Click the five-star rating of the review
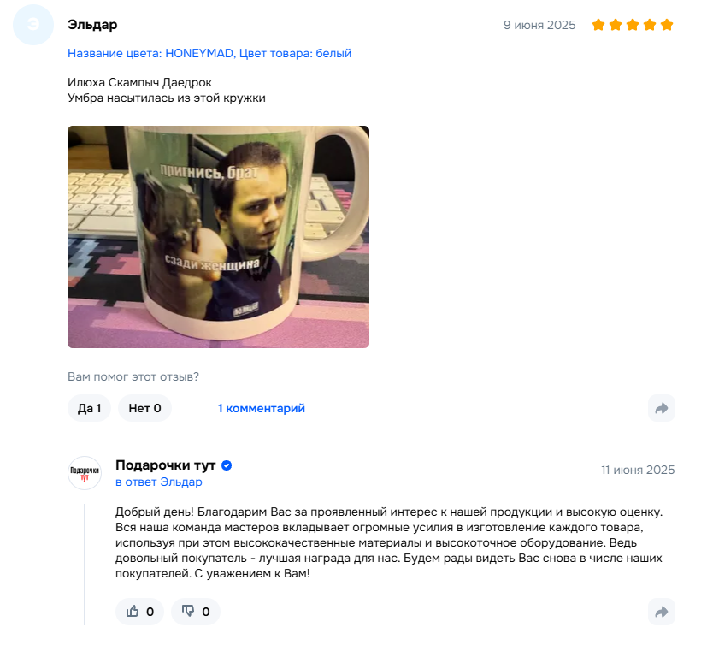 (x=633, y=25)
